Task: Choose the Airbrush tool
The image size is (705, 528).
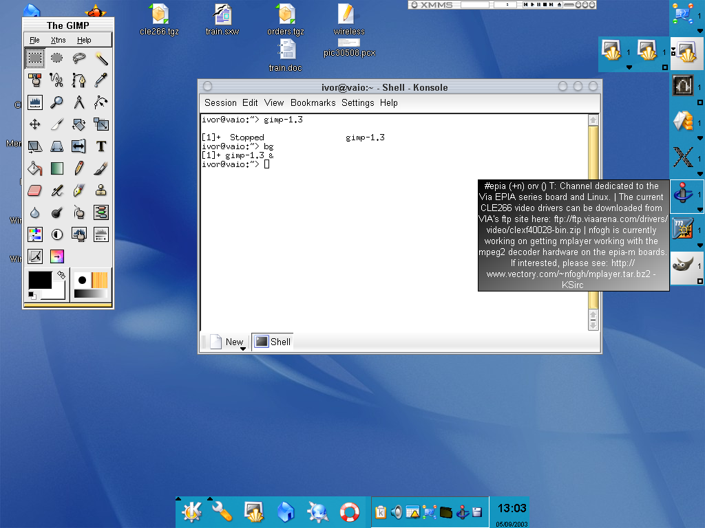Action: [x=56, y=190]
